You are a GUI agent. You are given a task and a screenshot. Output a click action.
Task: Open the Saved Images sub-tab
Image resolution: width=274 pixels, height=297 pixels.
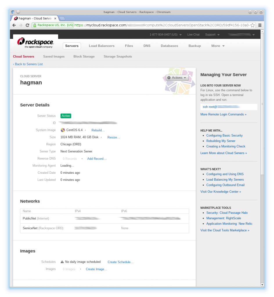54,57
